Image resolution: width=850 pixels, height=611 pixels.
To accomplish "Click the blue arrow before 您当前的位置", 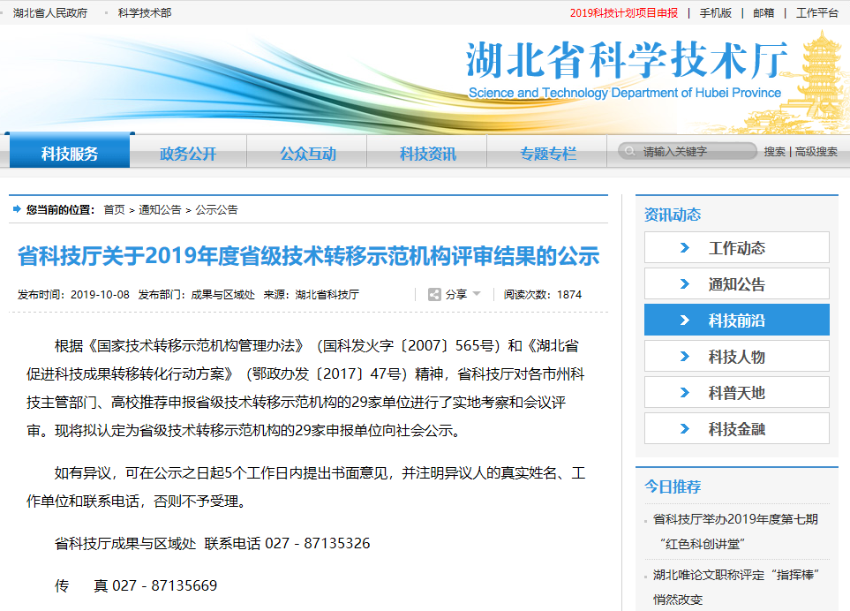I will 18,210.
